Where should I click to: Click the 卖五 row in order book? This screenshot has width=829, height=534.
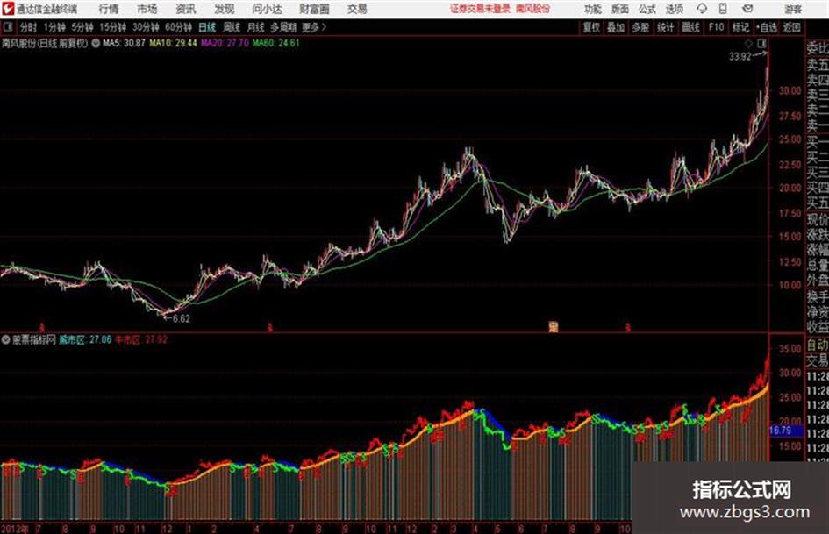tap(818, 65)
